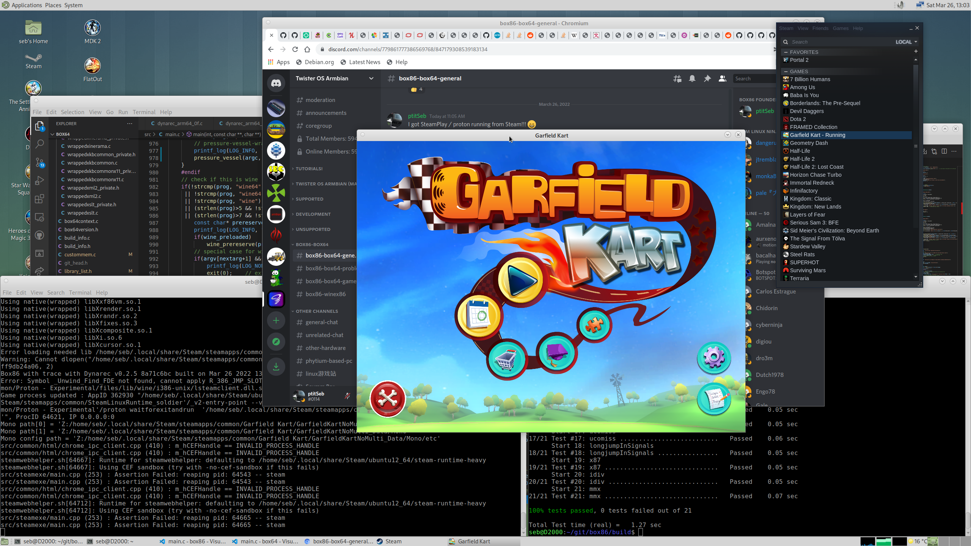971x546 pixels.
Task: Open the Steam taskbar icon
Action: (394, 541)
